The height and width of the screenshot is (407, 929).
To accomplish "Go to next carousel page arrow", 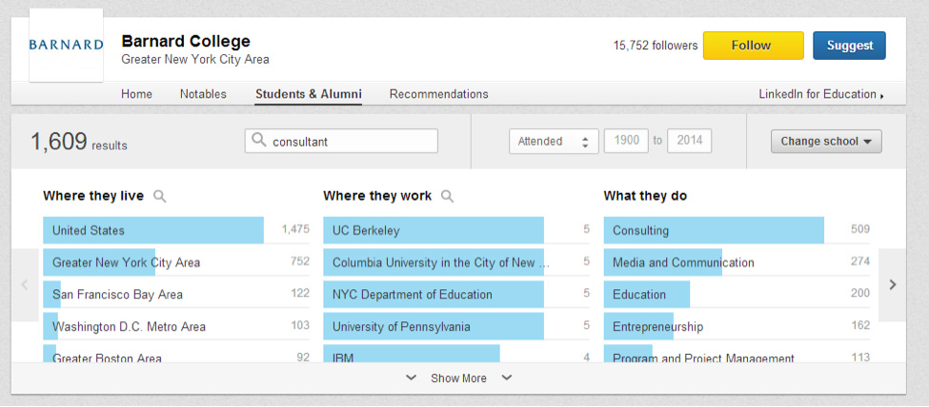I will tap(892, 284).
